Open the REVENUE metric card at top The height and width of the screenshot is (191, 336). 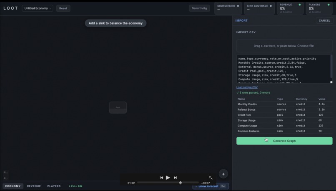pos(290,8)
